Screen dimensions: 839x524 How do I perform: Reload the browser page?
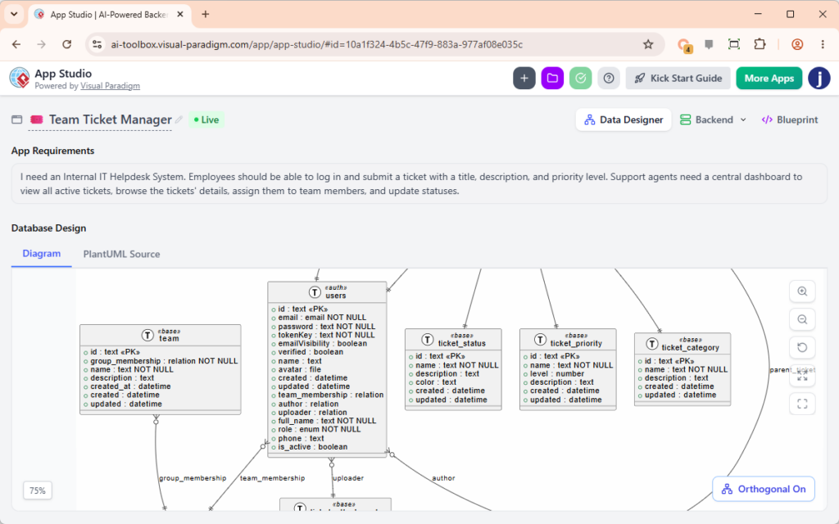point(67,44)
